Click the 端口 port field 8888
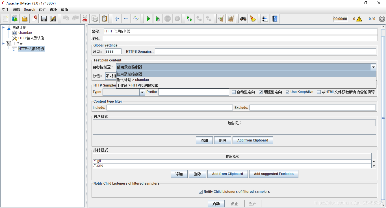Viewport: 386px width, 208px height. click(113, 52)
